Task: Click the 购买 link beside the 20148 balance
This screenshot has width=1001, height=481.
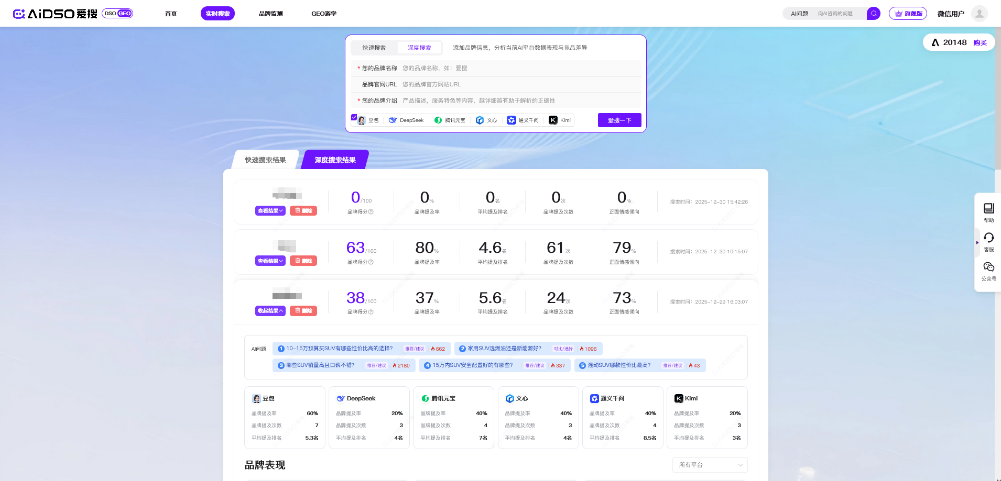Action: tap(980, 43)
